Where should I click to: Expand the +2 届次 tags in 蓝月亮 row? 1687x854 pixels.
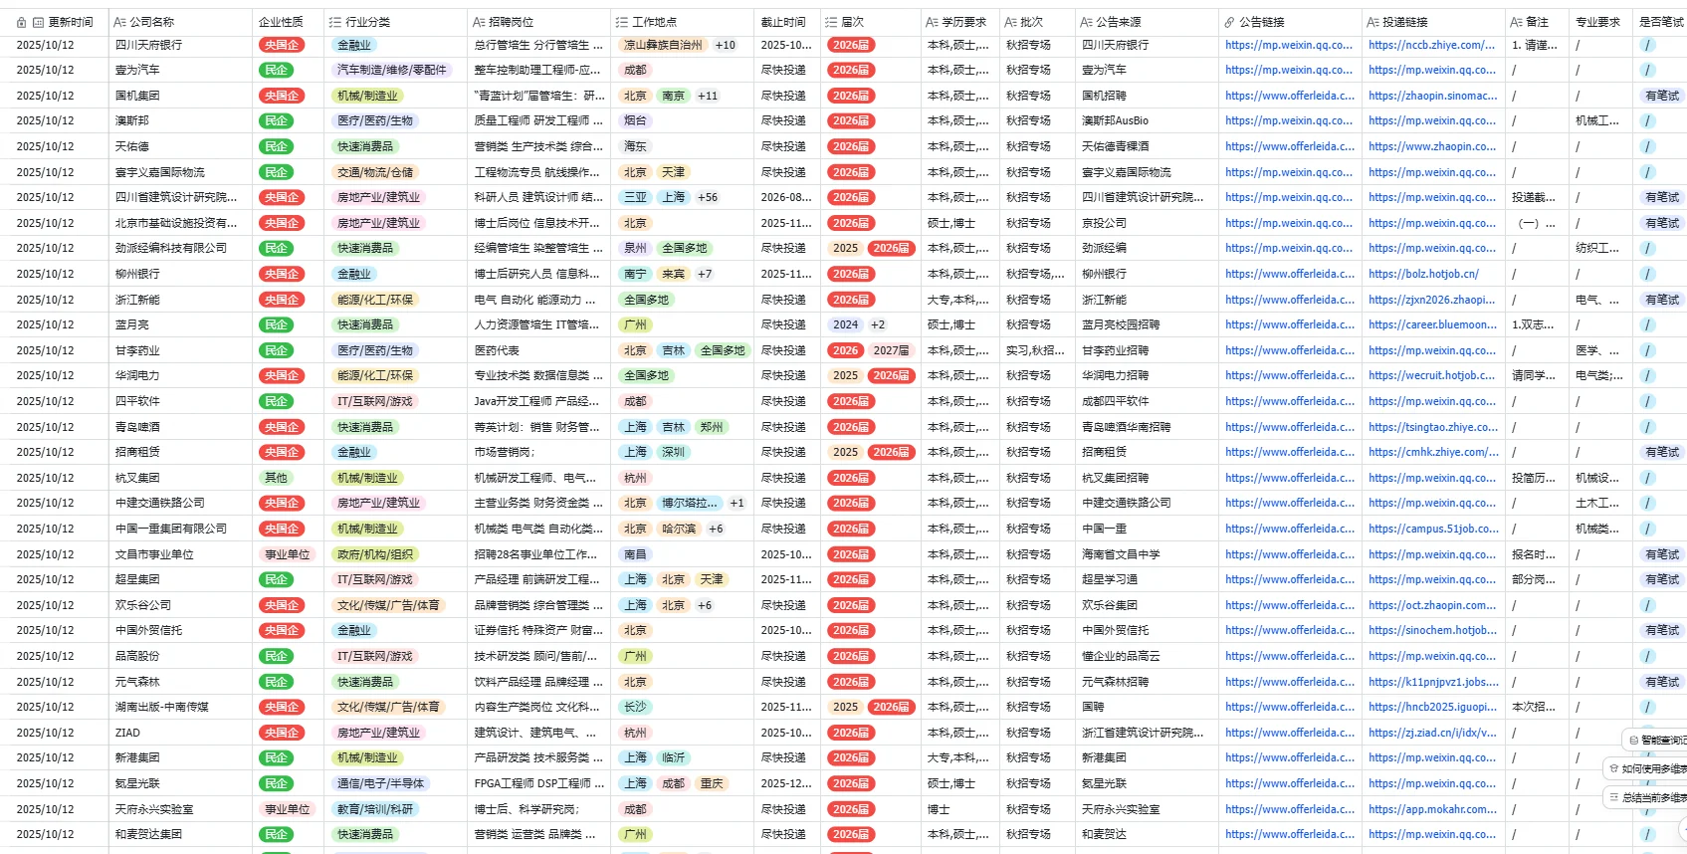[878, 324]
